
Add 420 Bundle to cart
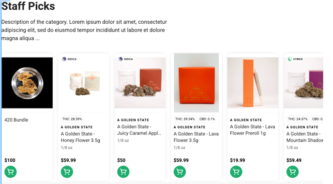(x=11, y=172)
